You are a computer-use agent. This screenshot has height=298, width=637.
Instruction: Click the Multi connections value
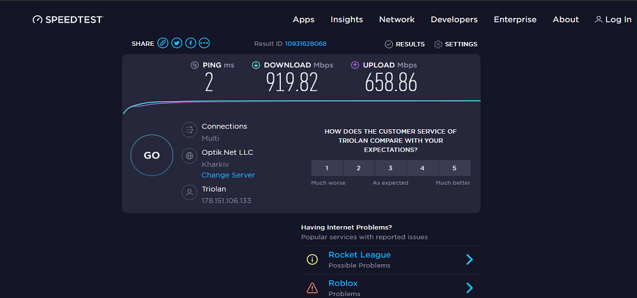[210, 138]
